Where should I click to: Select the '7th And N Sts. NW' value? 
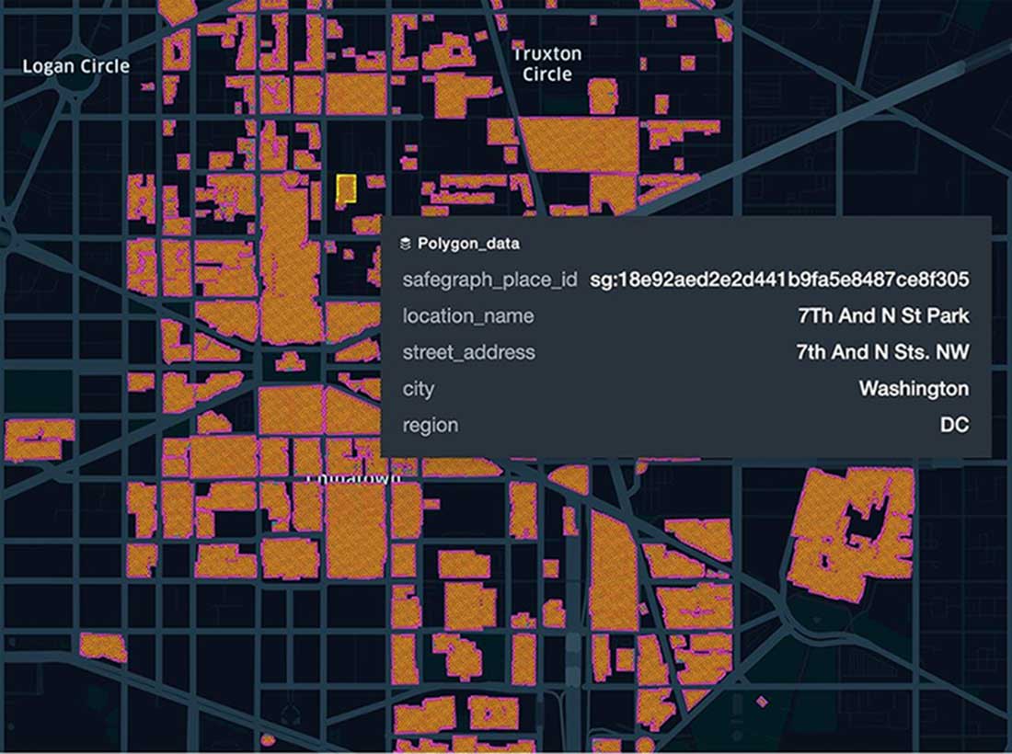(x=881, y=352)
